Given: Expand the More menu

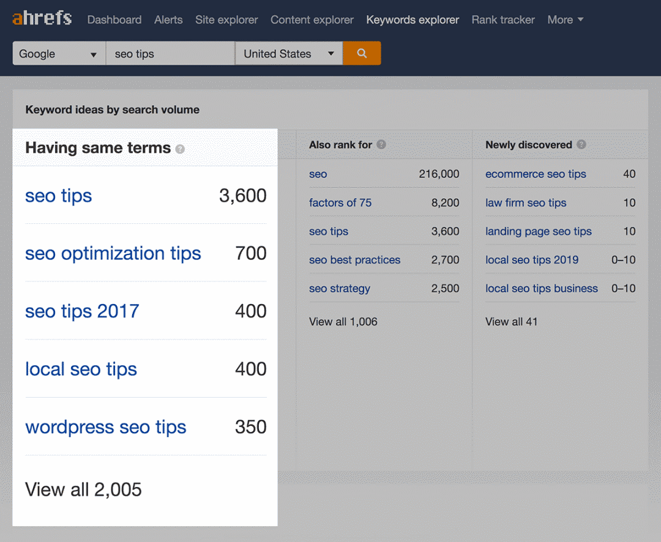Looking at the screenshot, I should pyautogui.click(x=565, y=20).
